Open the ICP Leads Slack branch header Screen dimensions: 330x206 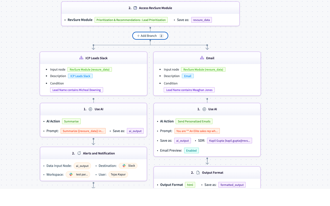(x=93, y=58)
